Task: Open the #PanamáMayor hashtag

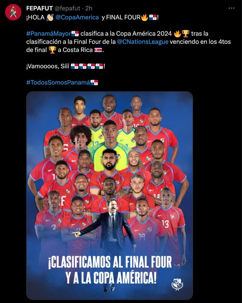Action: point(49,34)
